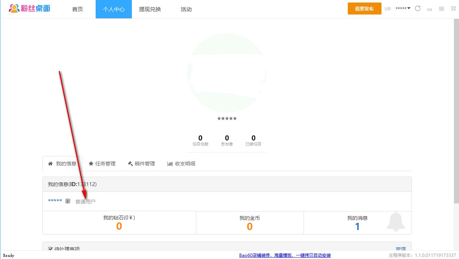Viewport: 459px width, 259px height.
Task: Open the 首页 menu item
Action: point(78,9)
